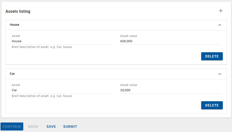Delete the Car asset entry

pos(212,105)
